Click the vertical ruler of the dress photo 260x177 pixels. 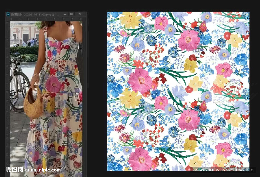click(x=8, y=99)
